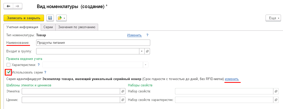Click the Наименование input field
Screen dimensions: 283x109
pos(93,43)
